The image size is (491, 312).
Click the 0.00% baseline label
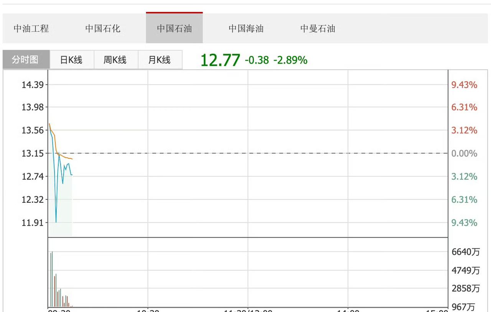[x=465, y=153]
